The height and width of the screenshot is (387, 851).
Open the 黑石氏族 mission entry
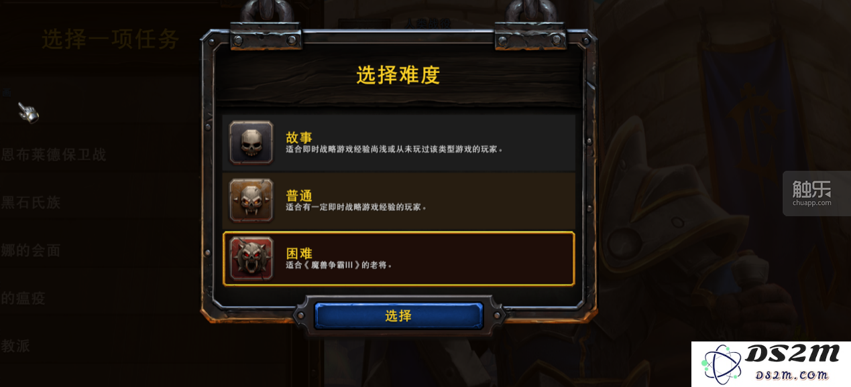click(31, 202)
